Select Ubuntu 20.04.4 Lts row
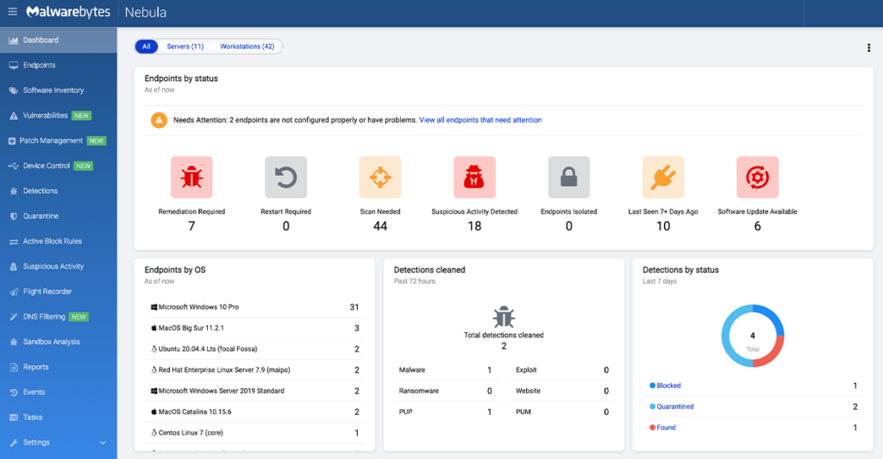This screenshot has height=459, width=883. (254, 349)
